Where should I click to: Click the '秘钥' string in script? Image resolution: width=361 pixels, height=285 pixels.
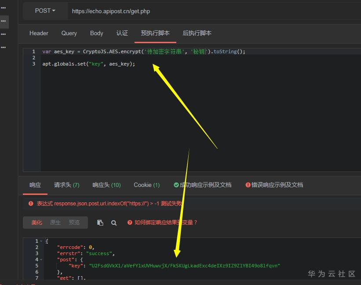199,51
